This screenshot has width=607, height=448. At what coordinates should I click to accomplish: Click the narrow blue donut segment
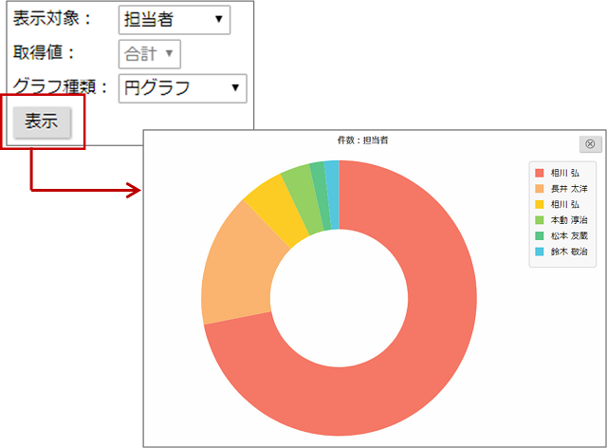(x=333, y=196)
